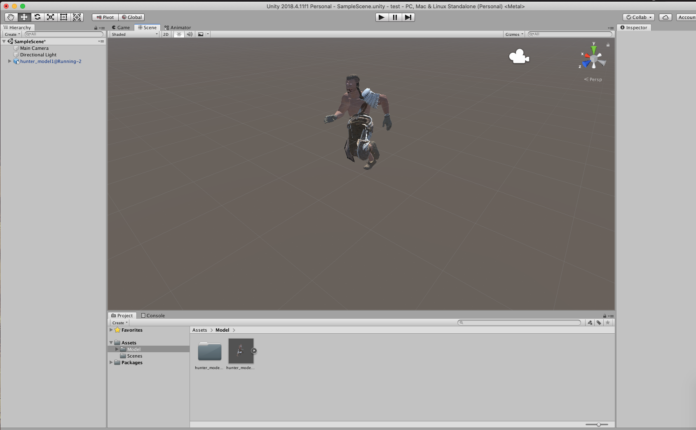Screen dimensions: 696x430
Task: Switch to the Game tab
Action: pyautogui.click(x=121, y=28)
